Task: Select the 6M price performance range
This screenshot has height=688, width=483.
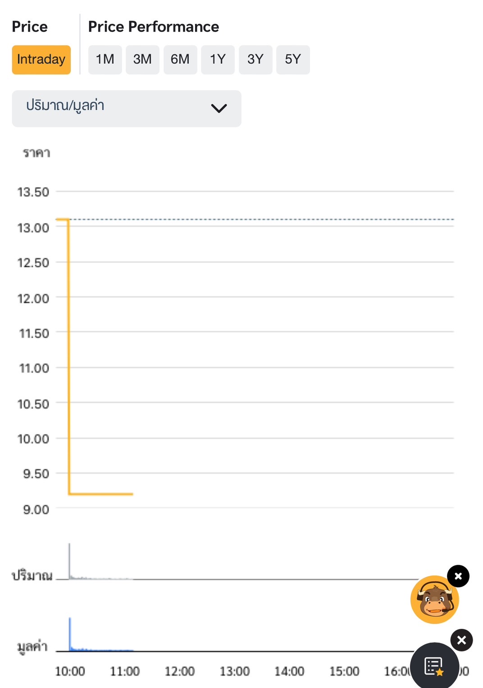Action: [x=180, y=59]
